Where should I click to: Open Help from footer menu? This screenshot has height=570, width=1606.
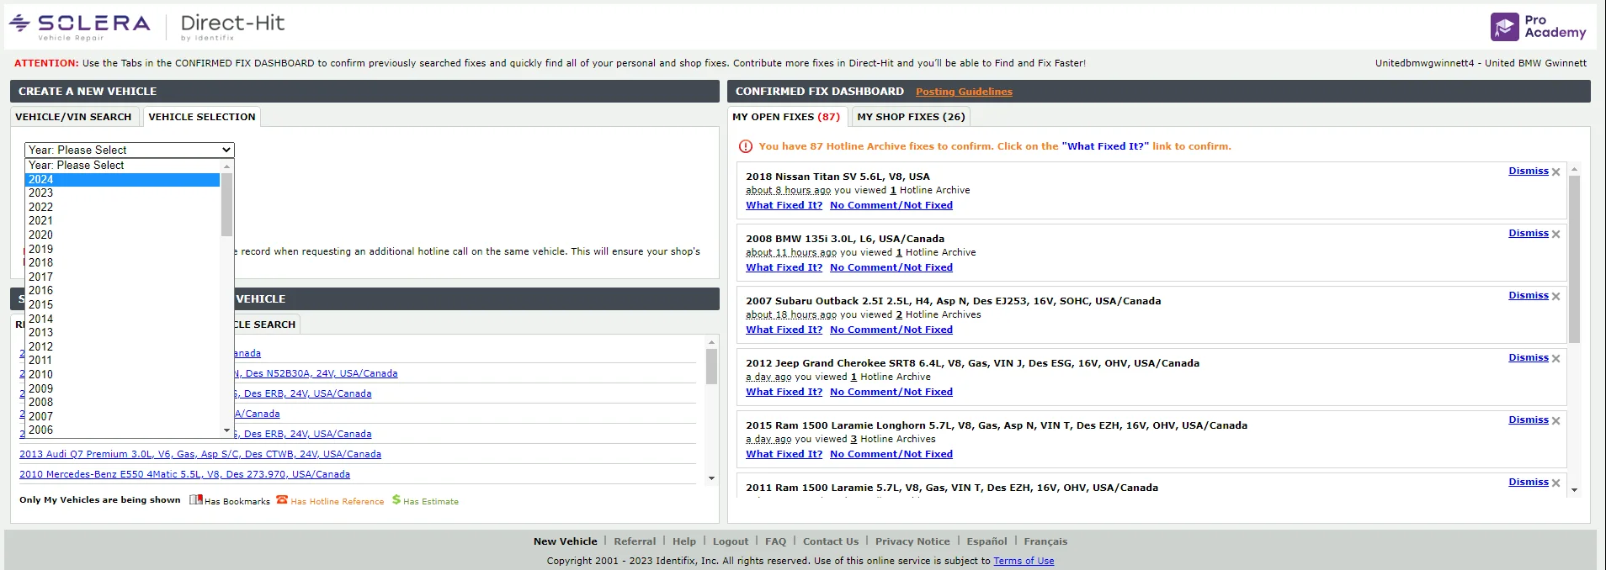[x=684, y=541]
